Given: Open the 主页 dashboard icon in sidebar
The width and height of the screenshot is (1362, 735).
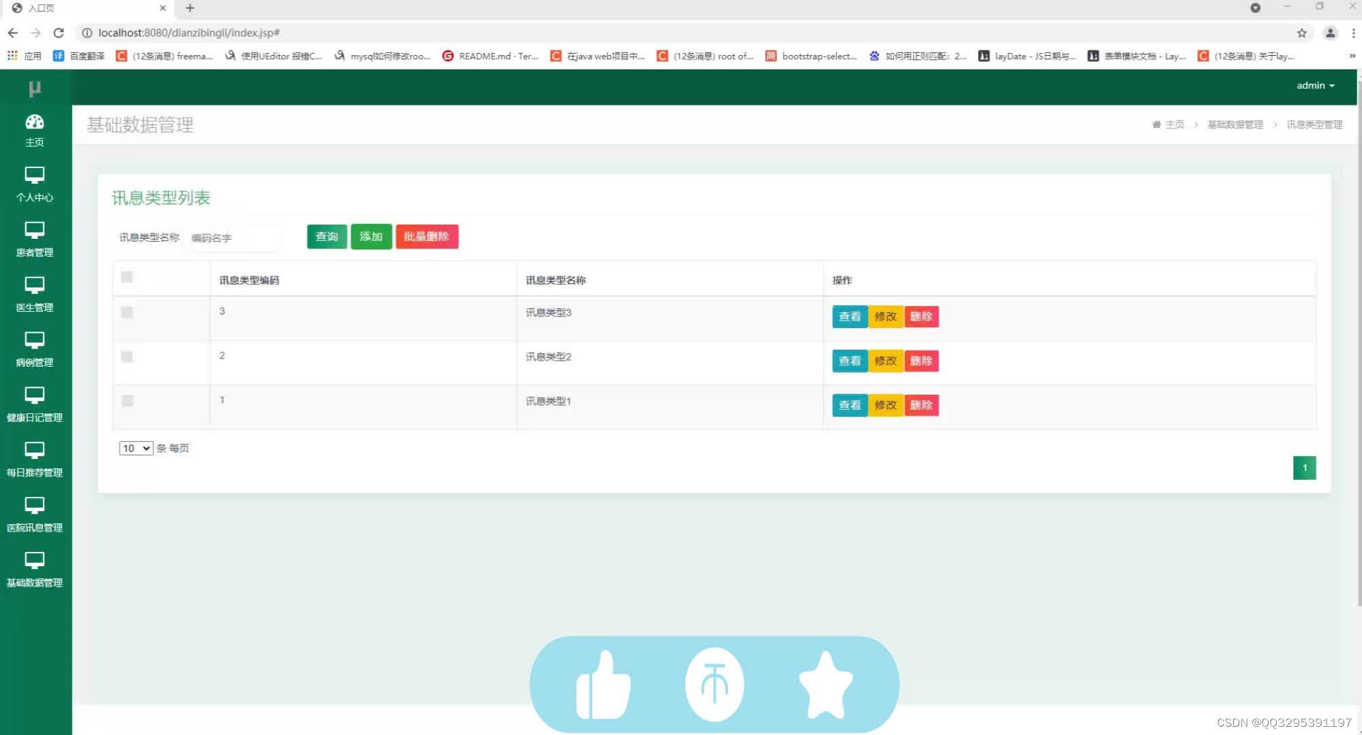Looking at the screenshot, I should tap(35, 122).
